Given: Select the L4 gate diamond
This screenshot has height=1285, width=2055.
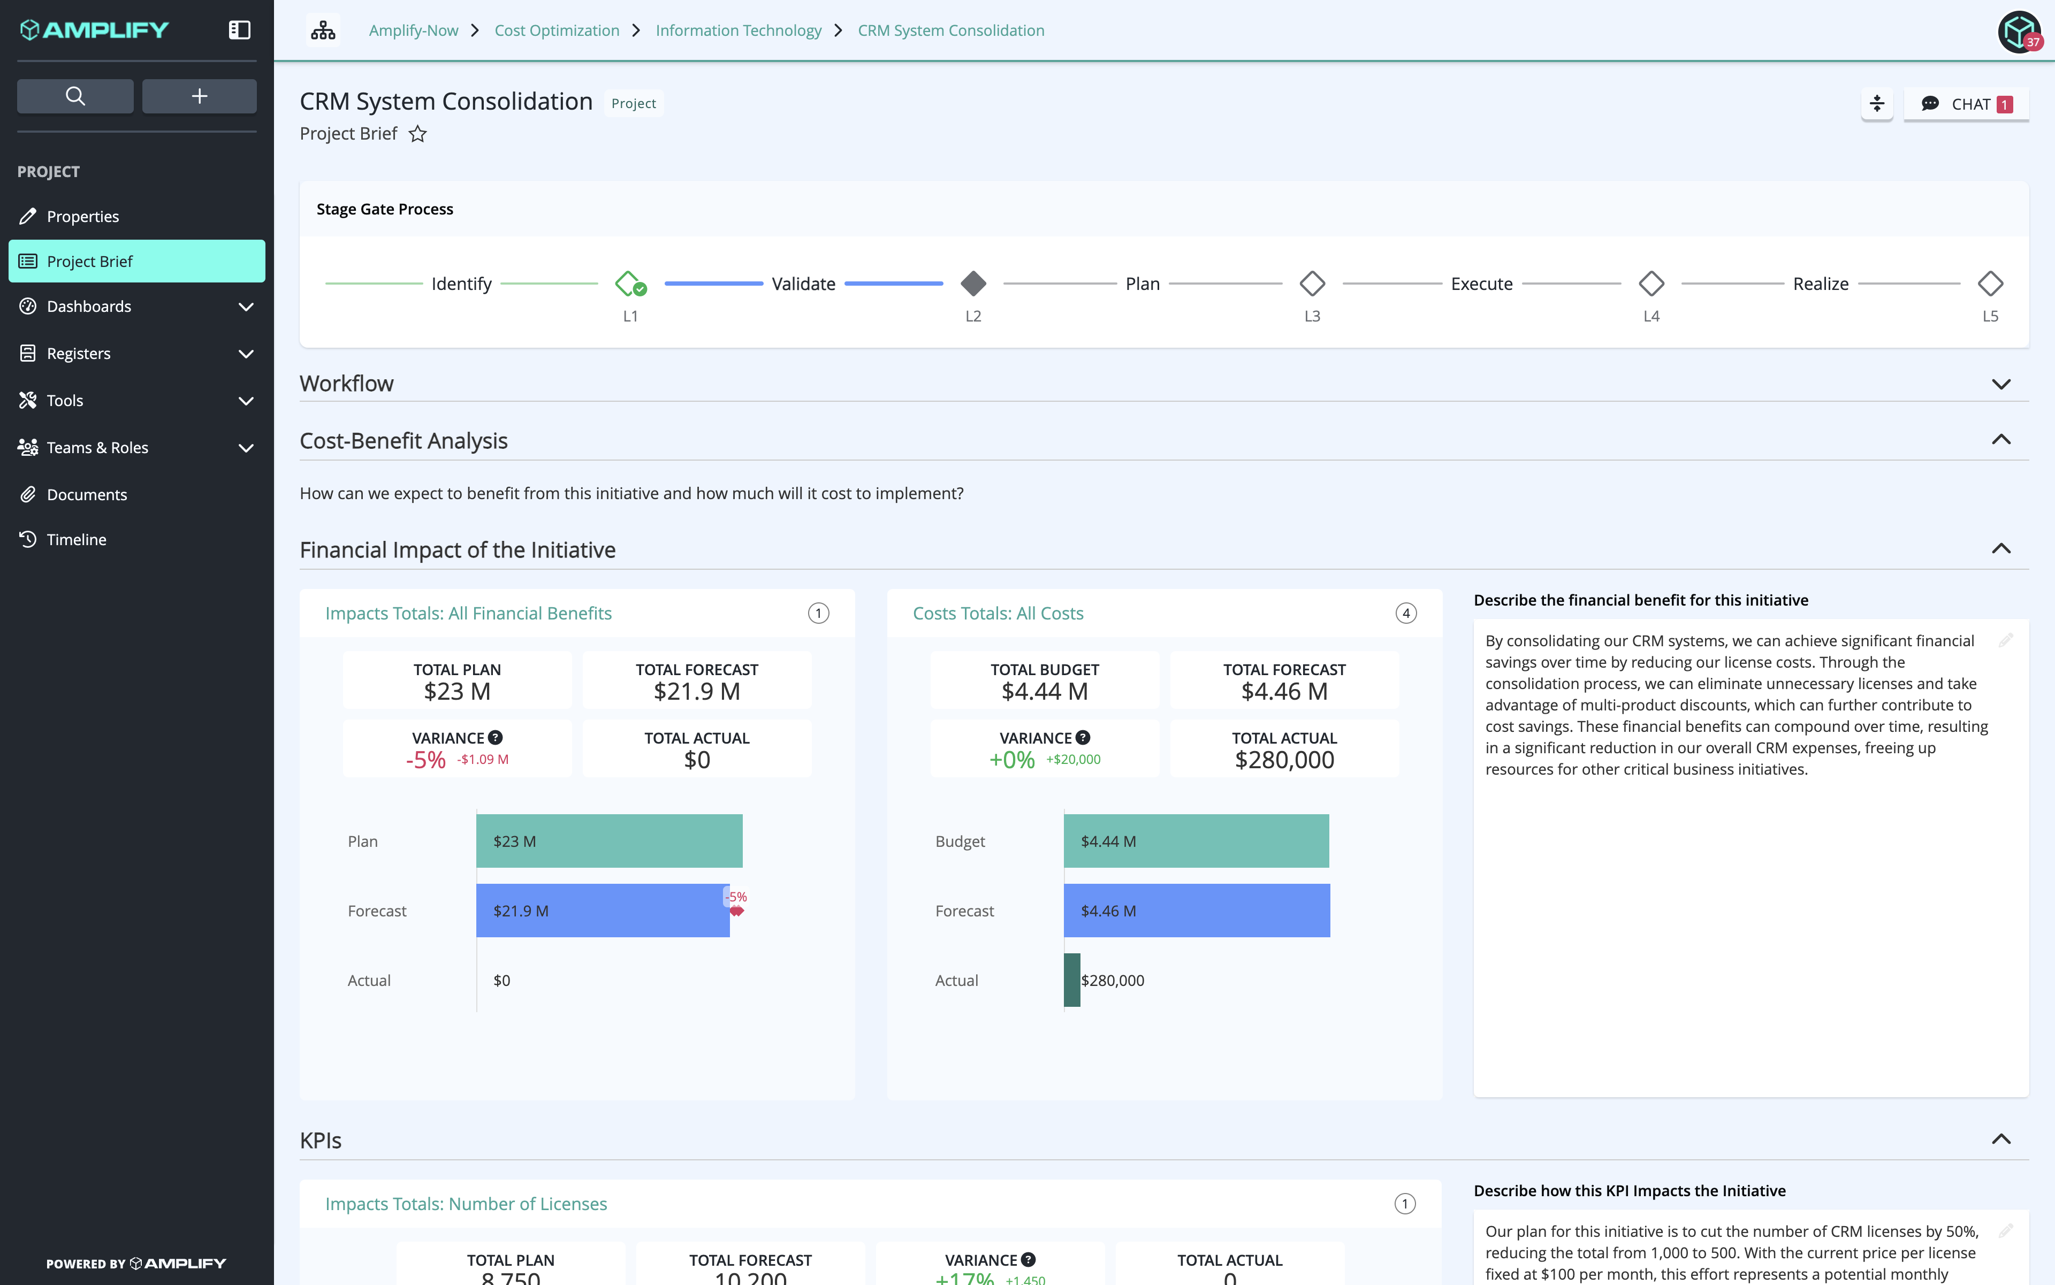Looking at the screenshot, I should (1651, 283).
